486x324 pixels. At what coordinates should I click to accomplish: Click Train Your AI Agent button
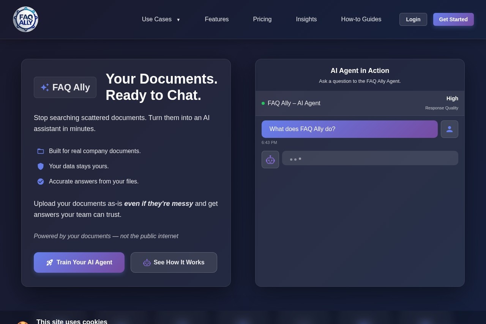point(79,262)
